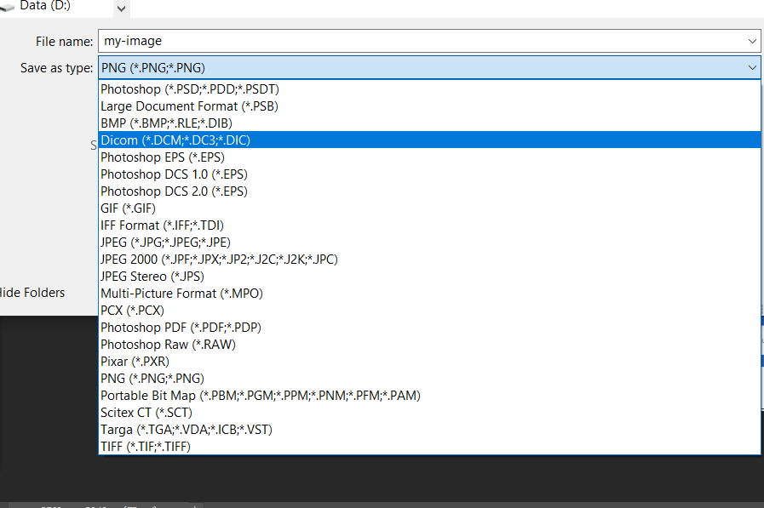Choose the Dicom format option
The image size is (764, 508).
click(177, 140)
